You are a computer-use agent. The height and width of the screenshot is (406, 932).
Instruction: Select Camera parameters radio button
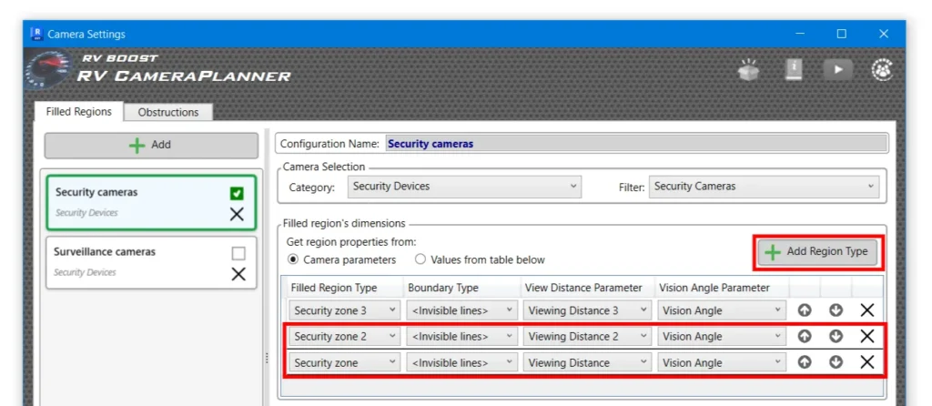click(x=293, y=259)
